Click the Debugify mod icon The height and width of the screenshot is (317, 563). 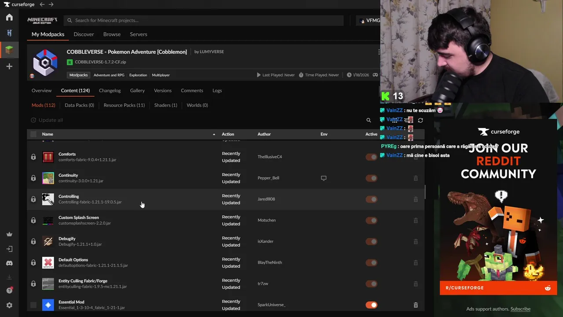48,241
